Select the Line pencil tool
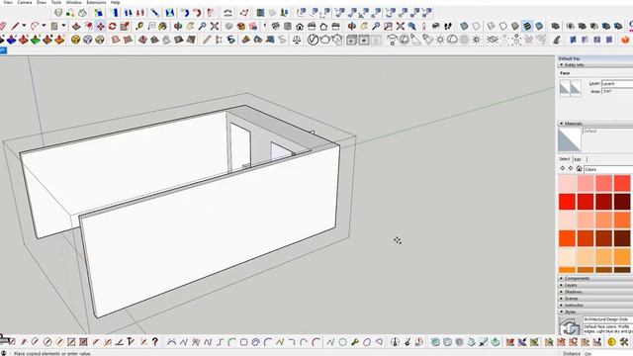The width and height of the screenshot is (633, 356). click(15, 27)
